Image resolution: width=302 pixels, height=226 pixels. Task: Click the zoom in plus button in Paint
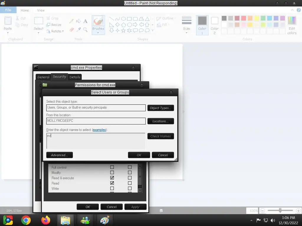pyautogui.click(x=298, y=211)
